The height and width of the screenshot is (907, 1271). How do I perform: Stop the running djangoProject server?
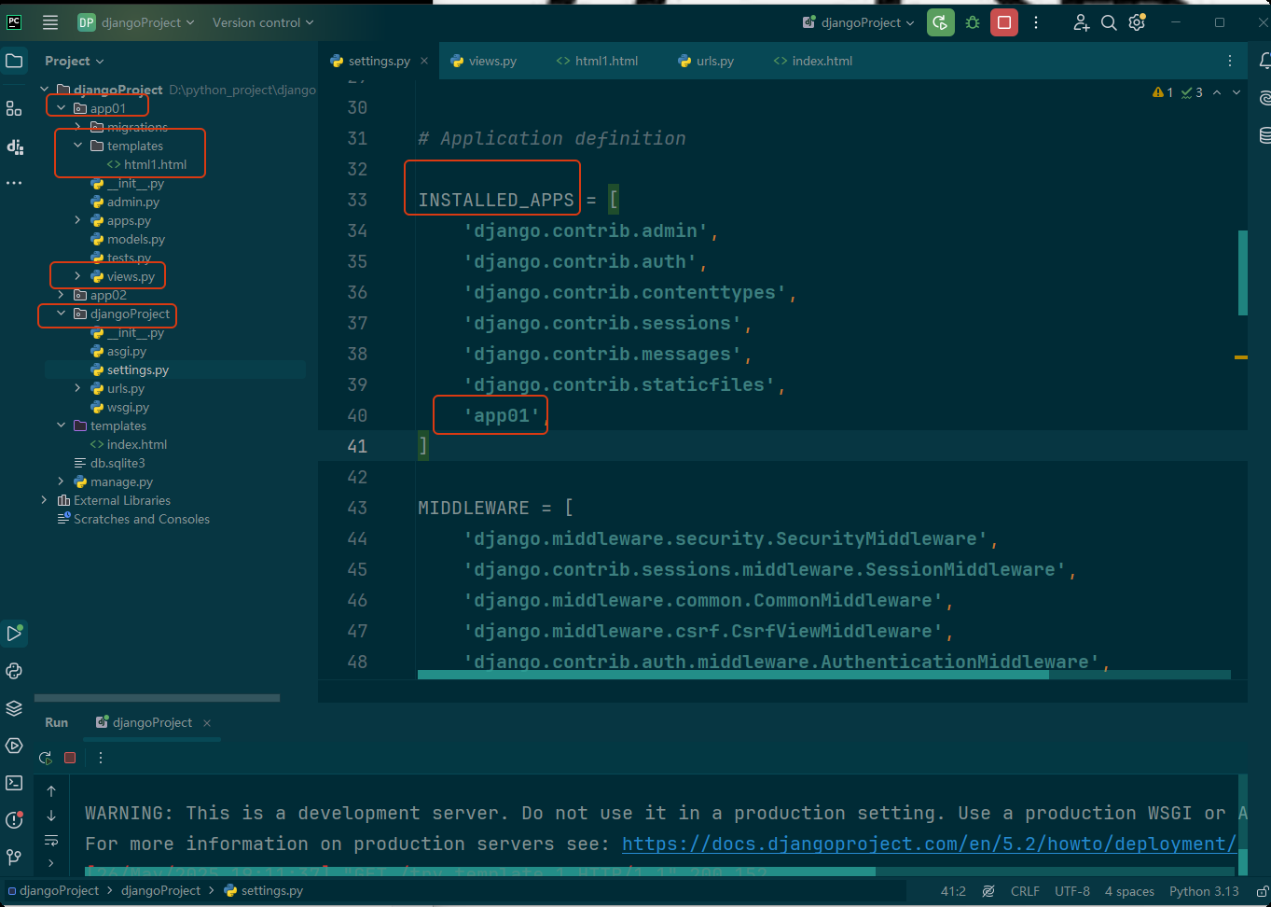1004,22
